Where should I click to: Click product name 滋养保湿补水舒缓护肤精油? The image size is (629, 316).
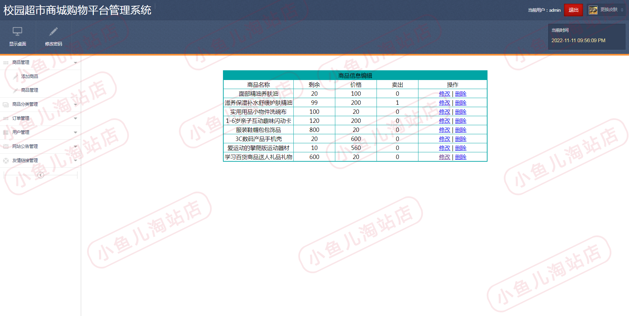click(x=259, y=103)
